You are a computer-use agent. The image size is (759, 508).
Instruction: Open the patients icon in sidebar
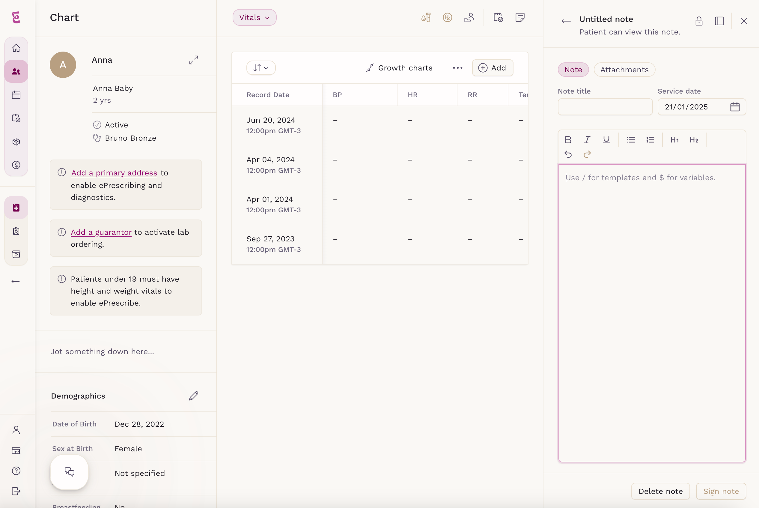tap(16, 72)
